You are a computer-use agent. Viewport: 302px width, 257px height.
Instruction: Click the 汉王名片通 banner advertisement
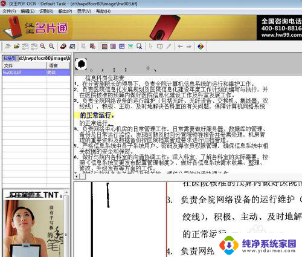tap(128, 28)
